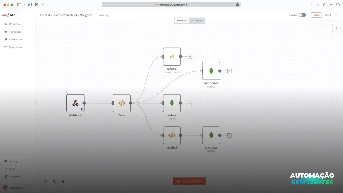Open Settings in the sidebar
This screenshot has width=343, height=193.
pos(13,161)
